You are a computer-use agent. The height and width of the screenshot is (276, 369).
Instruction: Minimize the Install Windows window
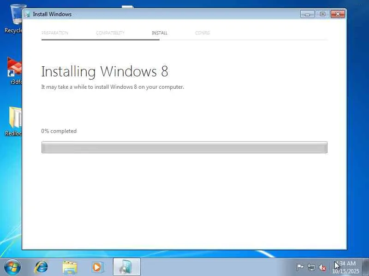click(307, 14)
